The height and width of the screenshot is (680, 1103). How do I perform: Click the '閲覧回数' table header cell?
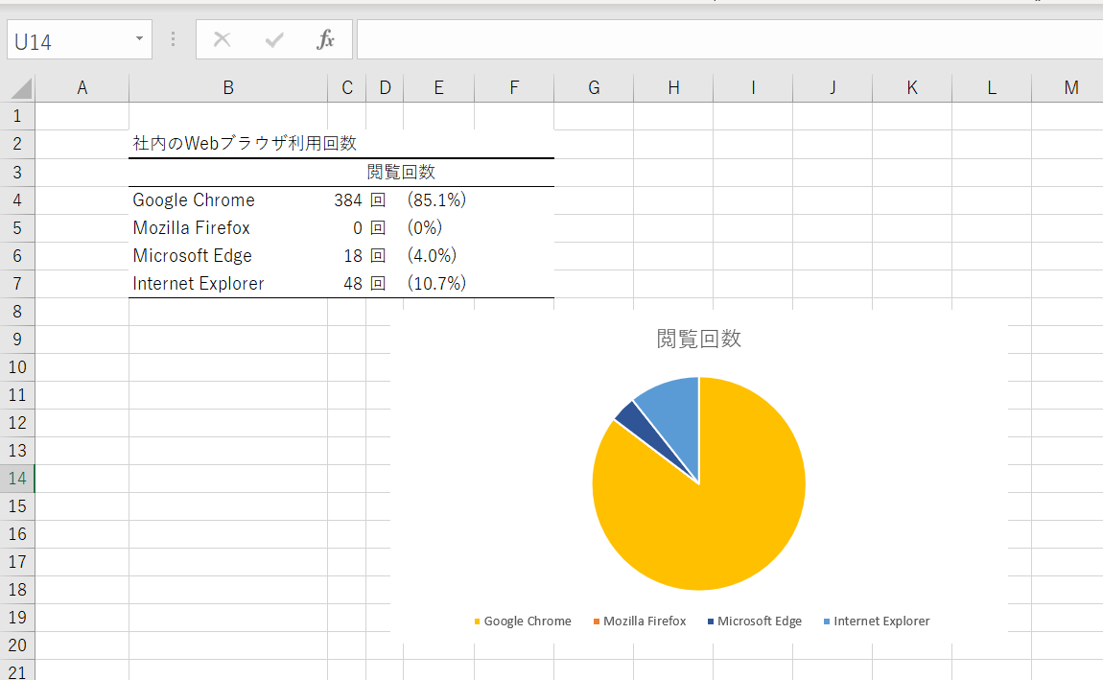[x=401, y=173]
